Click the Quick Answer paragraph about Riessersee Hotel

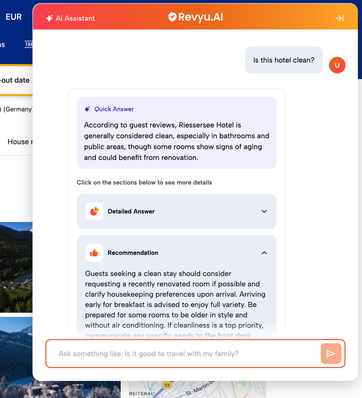[x=177, y=141]
